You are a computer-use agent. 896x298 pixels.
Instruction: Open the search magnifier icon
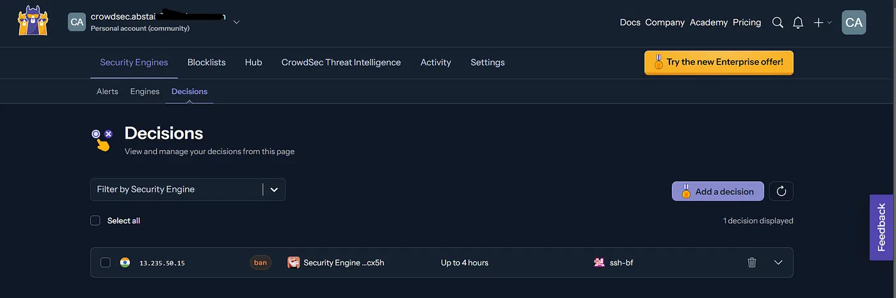click(x=778, y=22)
